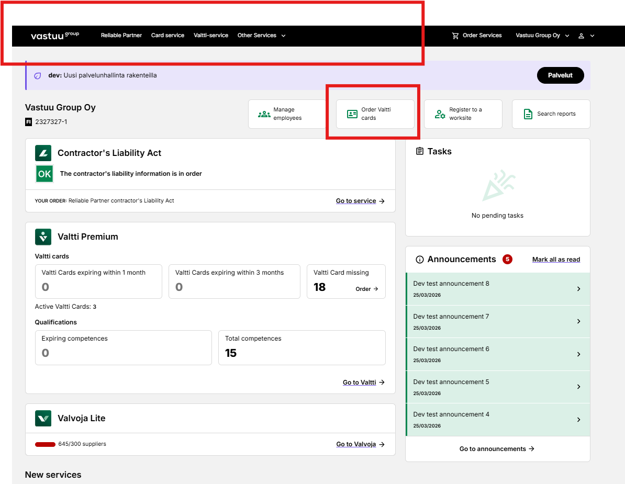
Task: Click the Register to a worksite icon
Action: coord(440,114)
